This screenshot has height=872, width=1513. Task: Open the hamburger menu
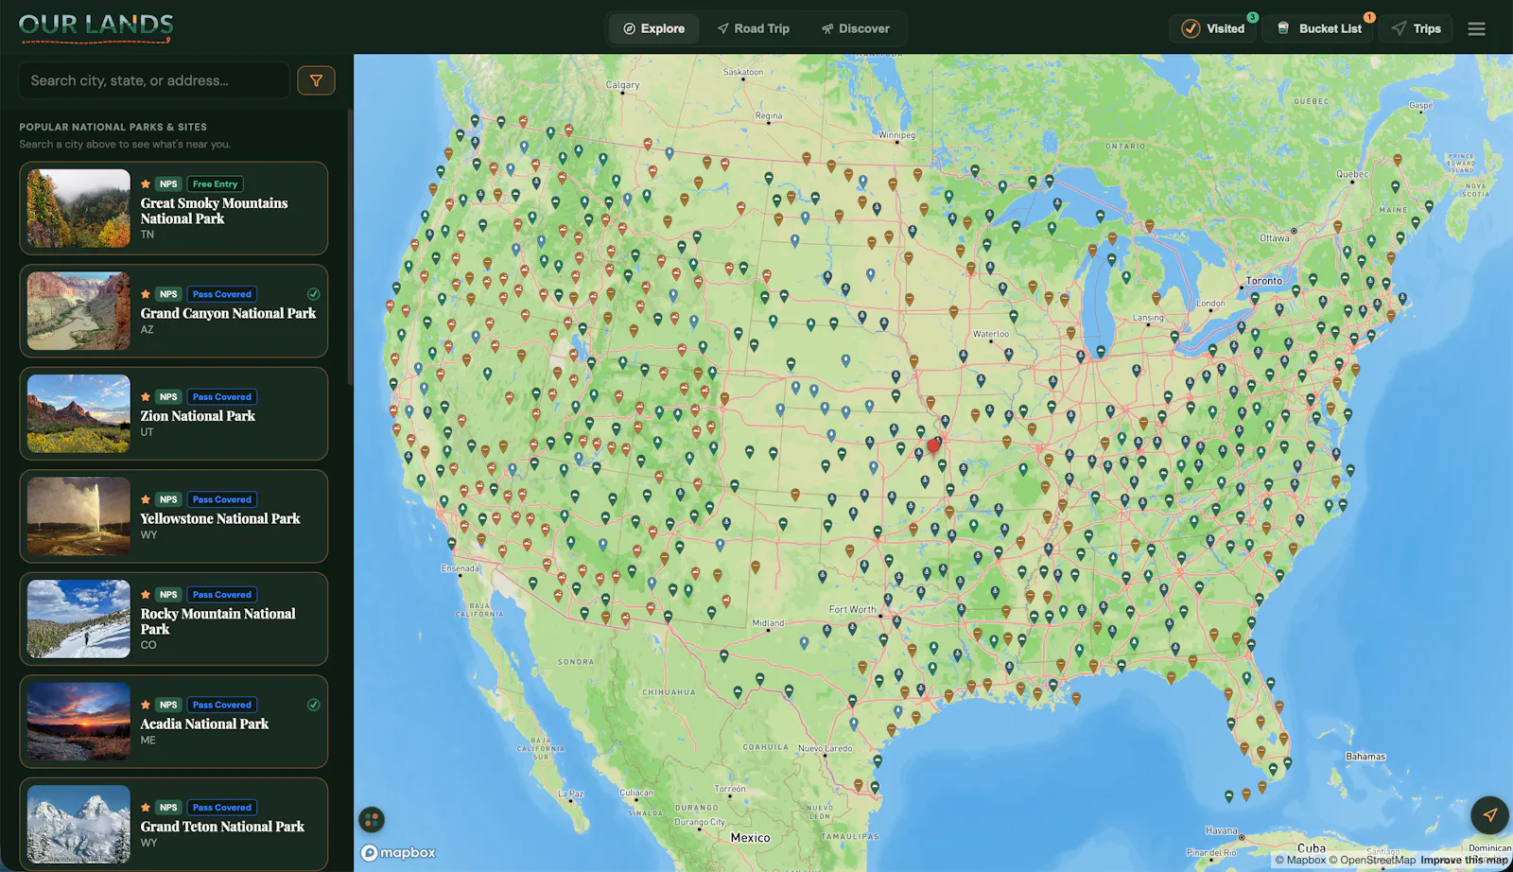(1476, 28)
